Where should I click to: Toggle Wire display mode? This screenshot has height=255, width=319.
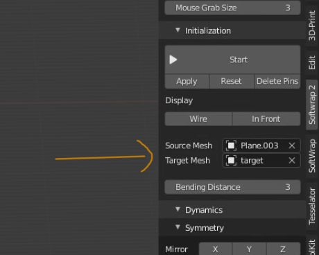198,119
